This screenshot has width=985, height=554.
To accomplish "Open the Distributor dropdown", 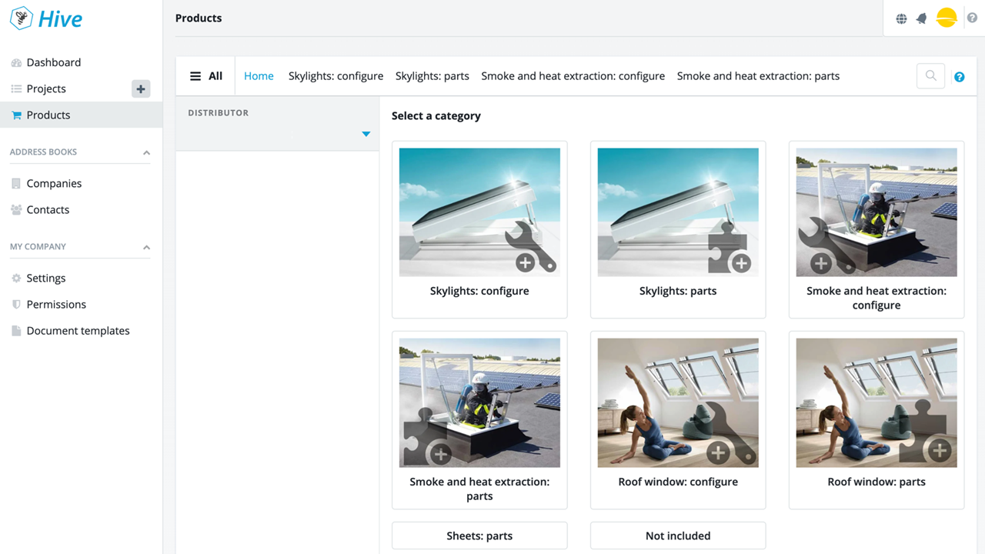I will coord(366,132).
